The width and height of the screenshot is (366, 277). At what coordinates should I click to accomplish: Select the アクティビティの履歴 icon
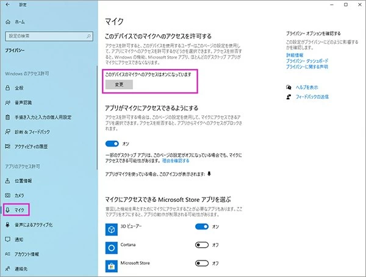(x=8, y=146)
